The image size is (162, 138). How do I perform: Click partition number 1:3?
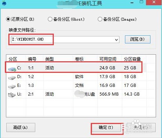pos(31,85)
